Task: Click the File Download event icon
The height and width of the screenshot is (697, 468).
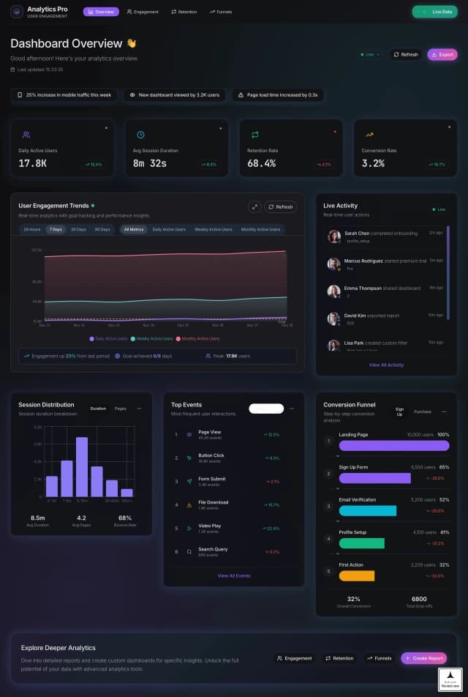Action: pos(189,504)
